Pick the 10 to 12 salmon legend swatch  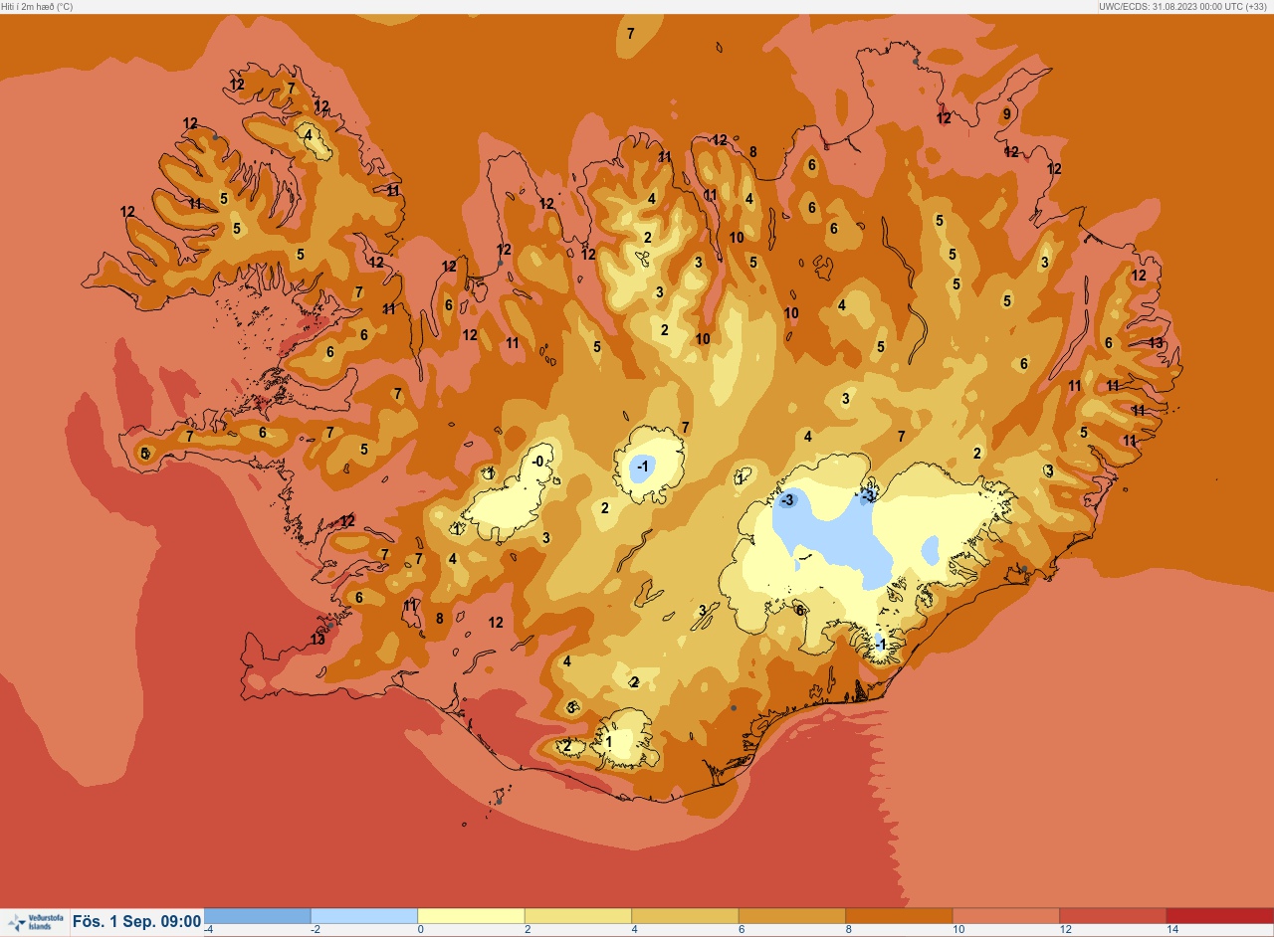(x=1006, y=915)
